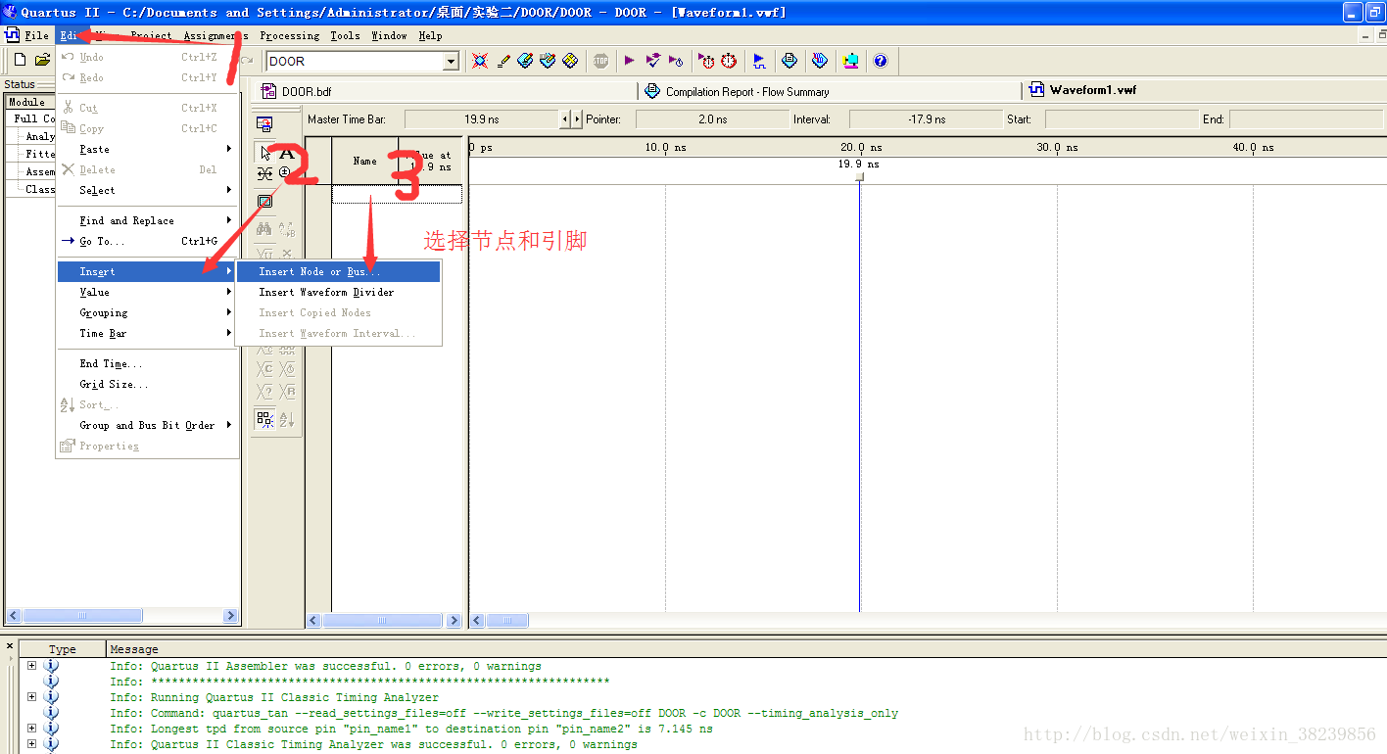Click the Master Time Bar left arrow
Screen dimensions: 1387x754
(x=563, y=119)
